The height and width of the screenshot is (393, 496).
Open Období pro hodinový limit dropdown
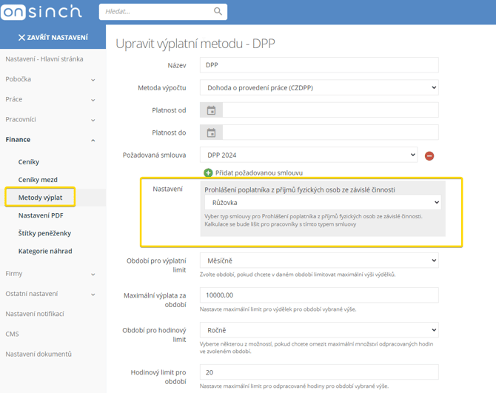coord(319,331)
